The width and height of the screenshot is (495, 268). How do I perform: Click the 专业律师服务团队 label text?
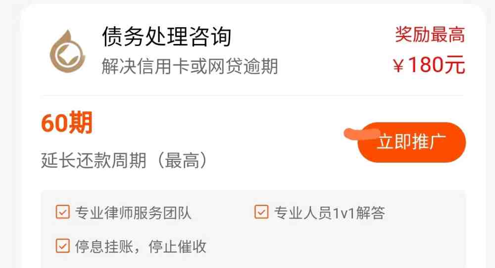click(x=133, y=213)
